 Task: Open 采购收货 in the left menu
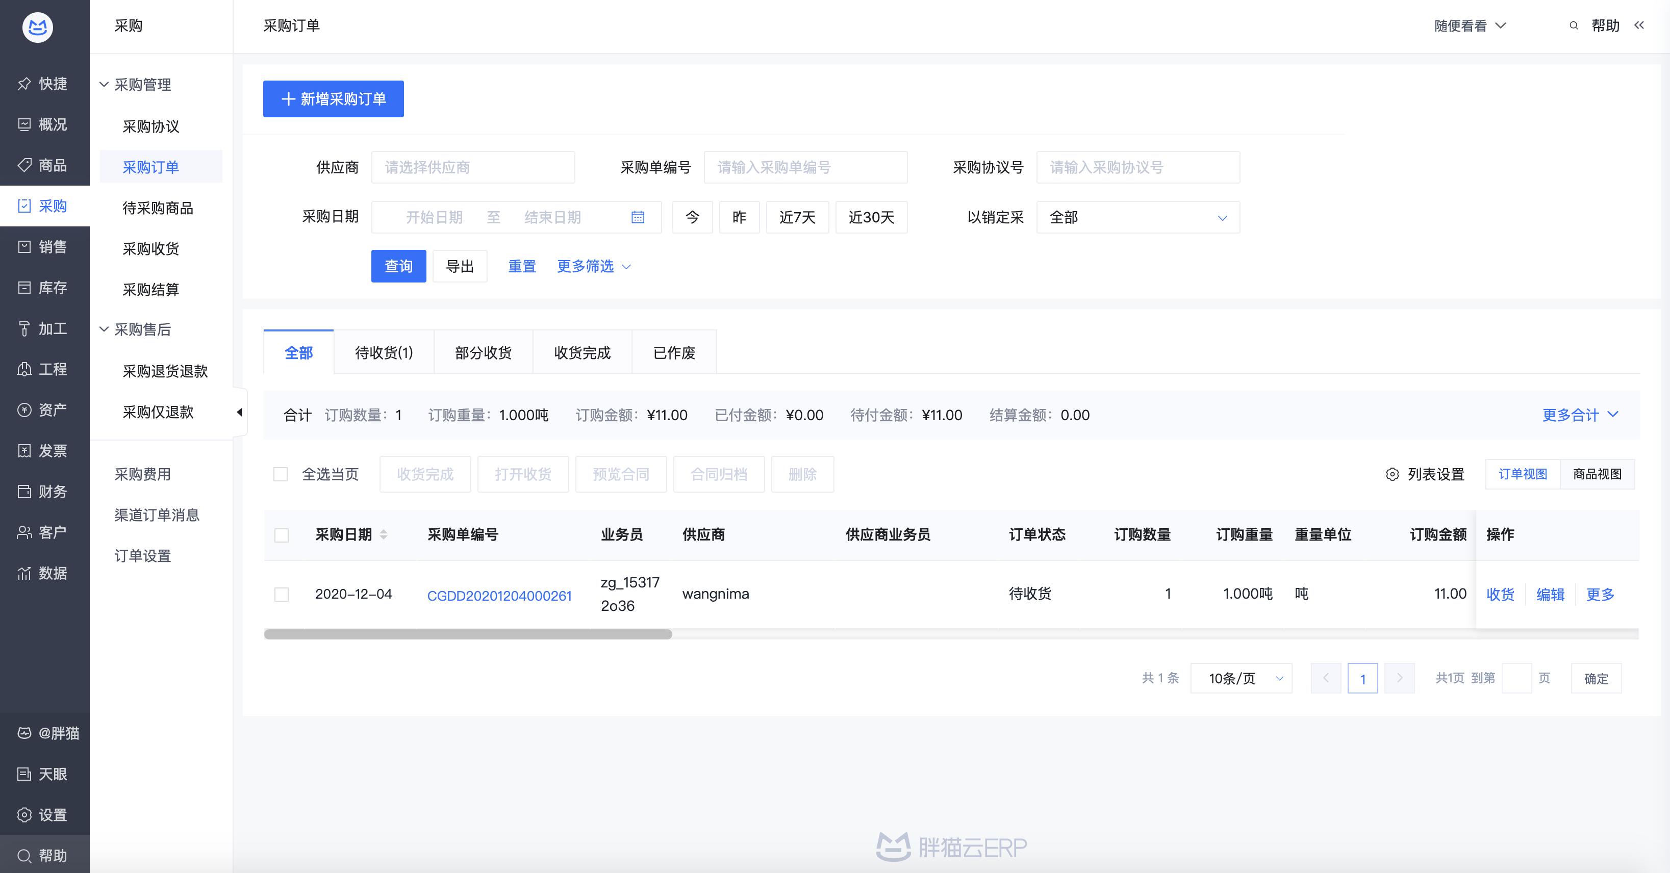150,248
